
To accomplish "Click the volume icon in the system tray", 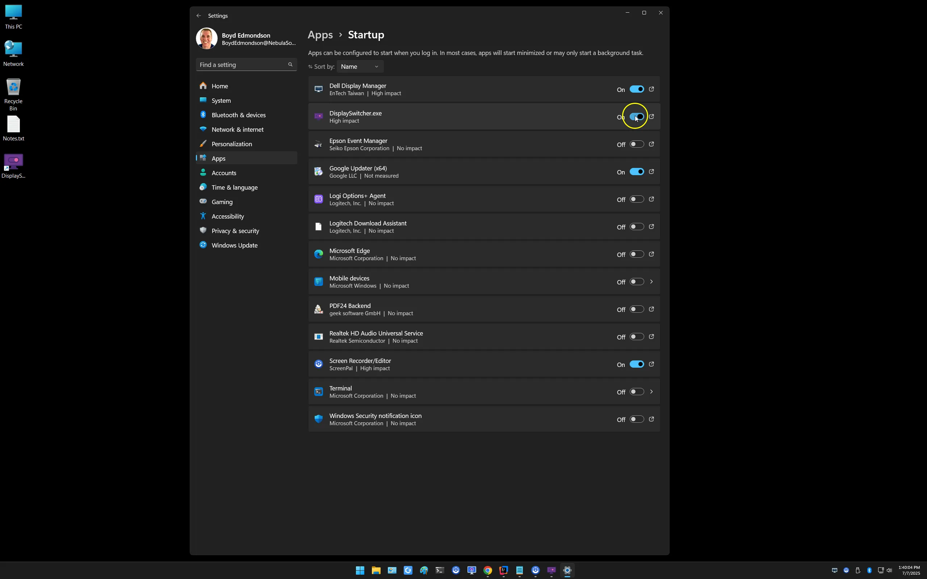I will 889,570.
